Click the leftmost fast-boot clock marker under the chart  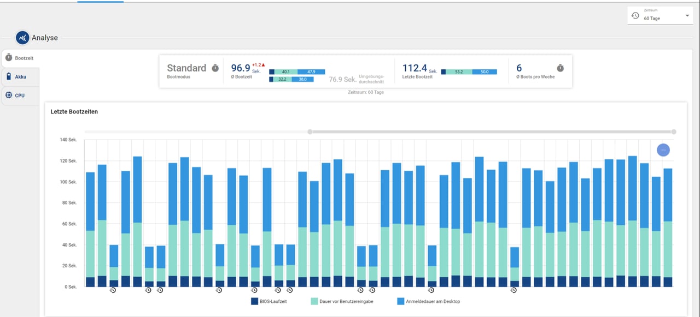click(x=113, y=290)
